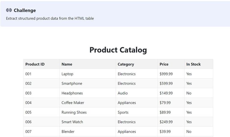Select the Running Shoes cell

tap(74, 112)
